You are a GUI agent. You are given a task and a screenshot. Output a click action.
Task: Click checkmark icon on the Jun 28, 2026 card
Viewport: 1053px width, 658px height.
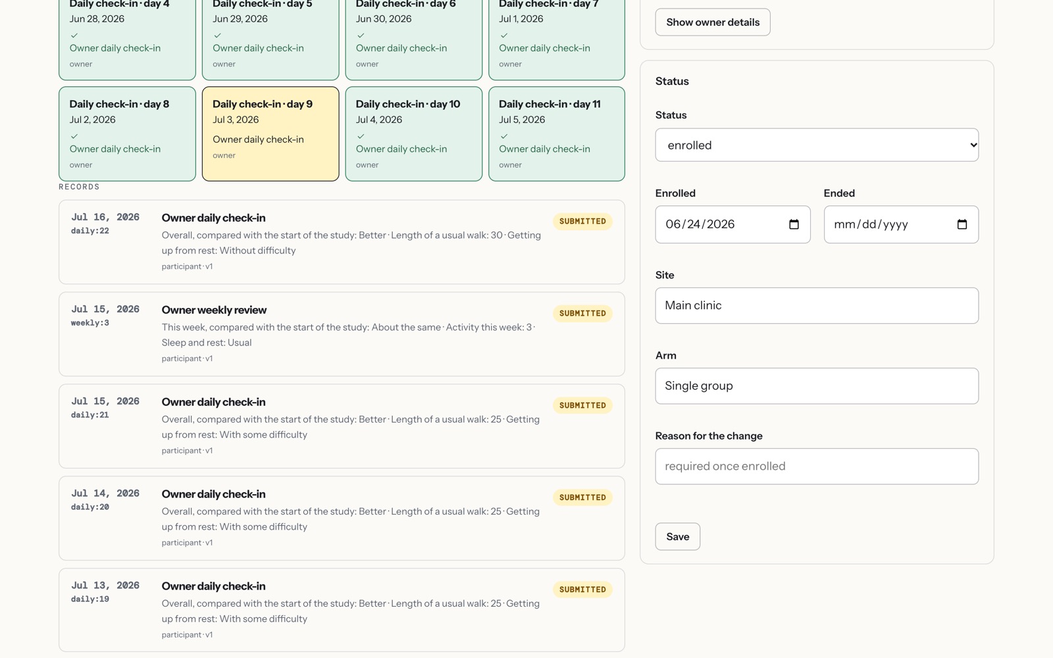[74, 36]
